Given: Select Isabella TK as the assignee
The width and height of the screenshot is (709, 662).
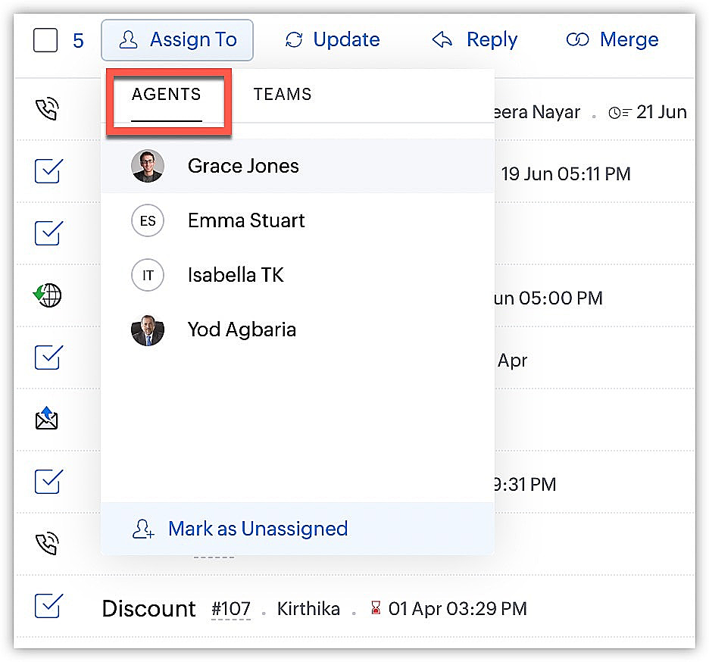Looking at the screenshot, I should click(x=298, y=275).
